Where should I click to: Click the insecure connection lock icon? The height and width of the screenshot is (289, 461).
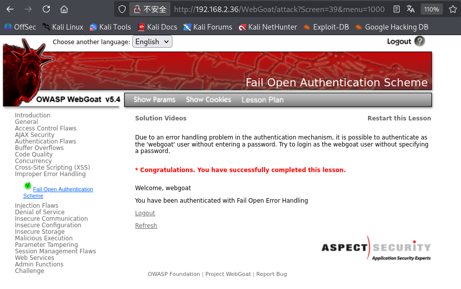(x=137, y=10)
